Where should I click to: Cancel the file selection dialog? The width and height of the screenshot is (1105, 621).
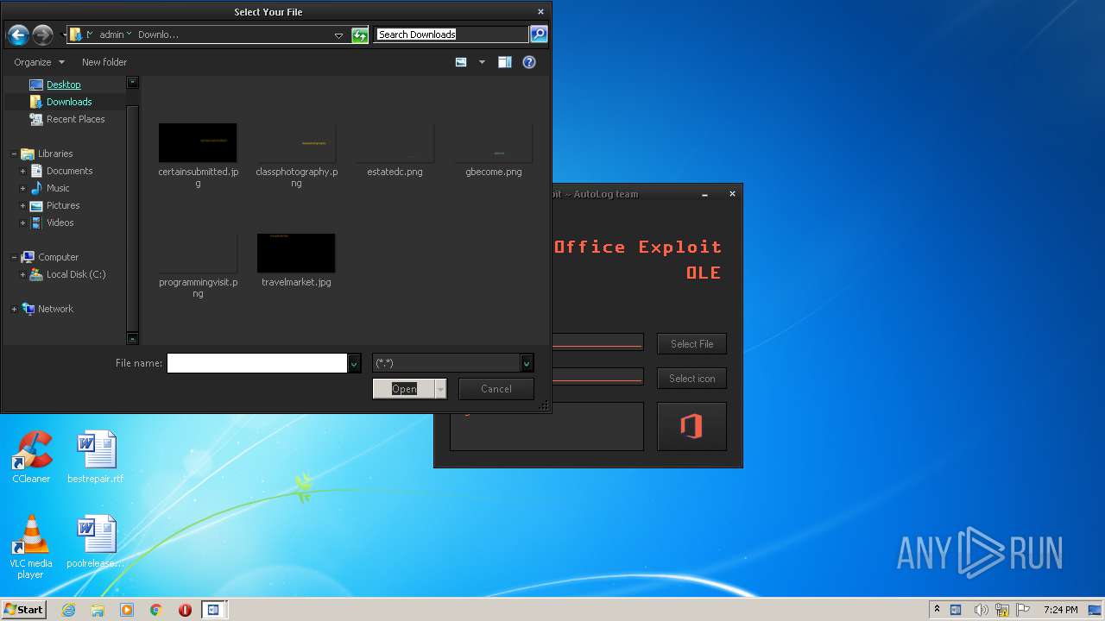(x=496, y=389)
